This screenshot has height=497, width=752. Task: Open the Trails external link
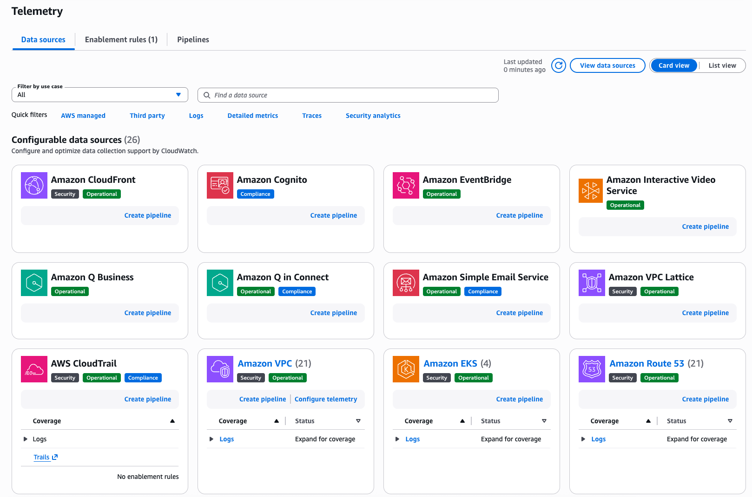point(45,457)
